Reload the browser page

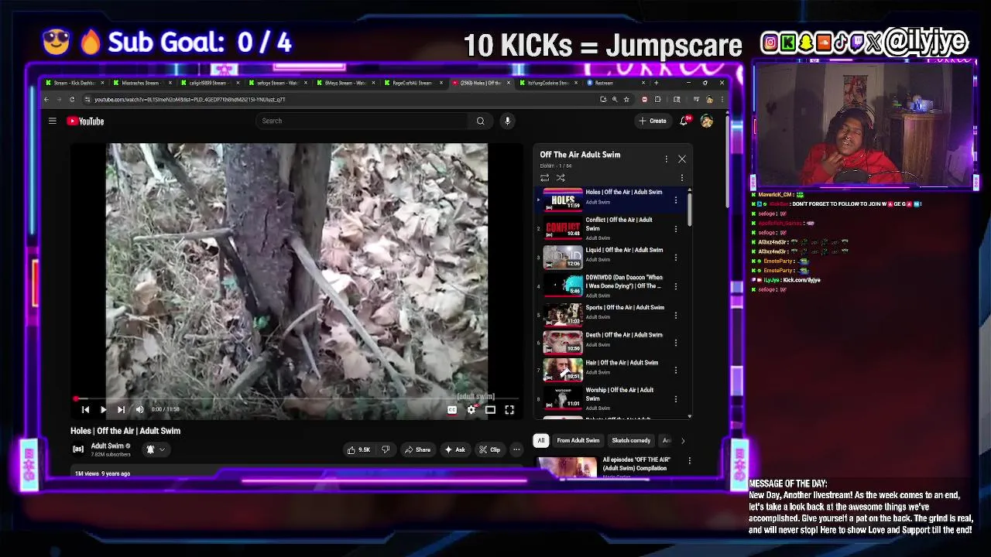pyautogui.click(x=72, y=99)
